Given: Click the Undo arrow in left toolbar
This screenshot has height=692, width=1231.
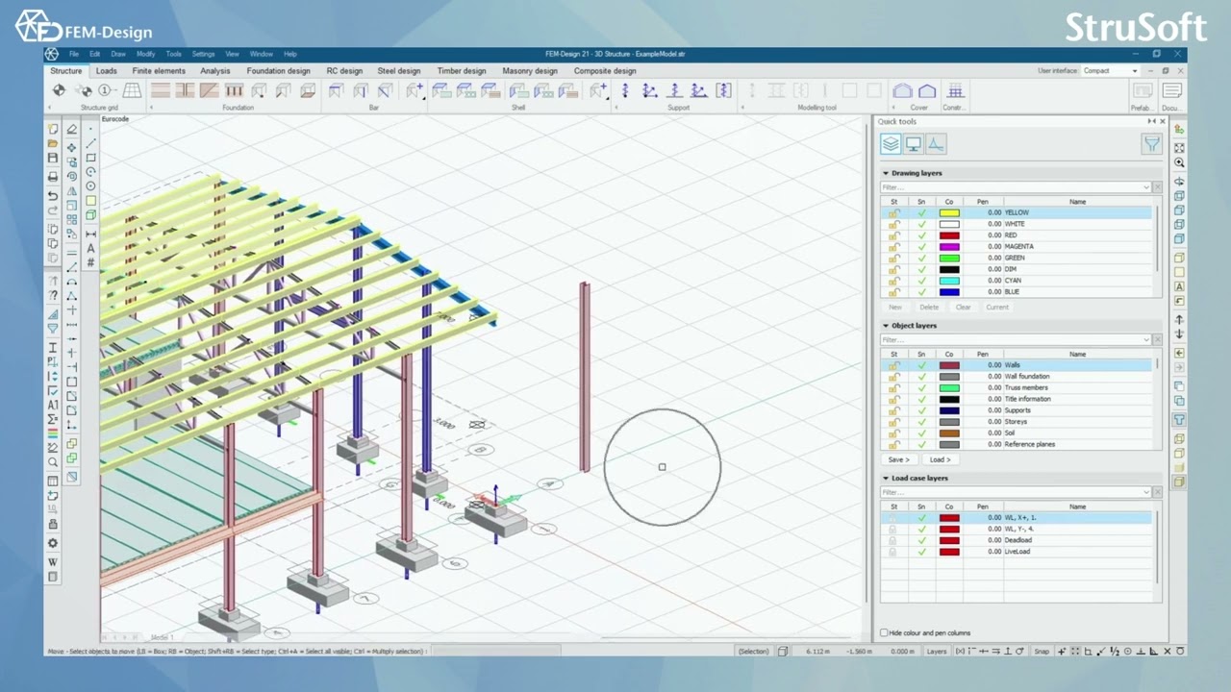Looking at the screenshot, I should pos(53,195).
